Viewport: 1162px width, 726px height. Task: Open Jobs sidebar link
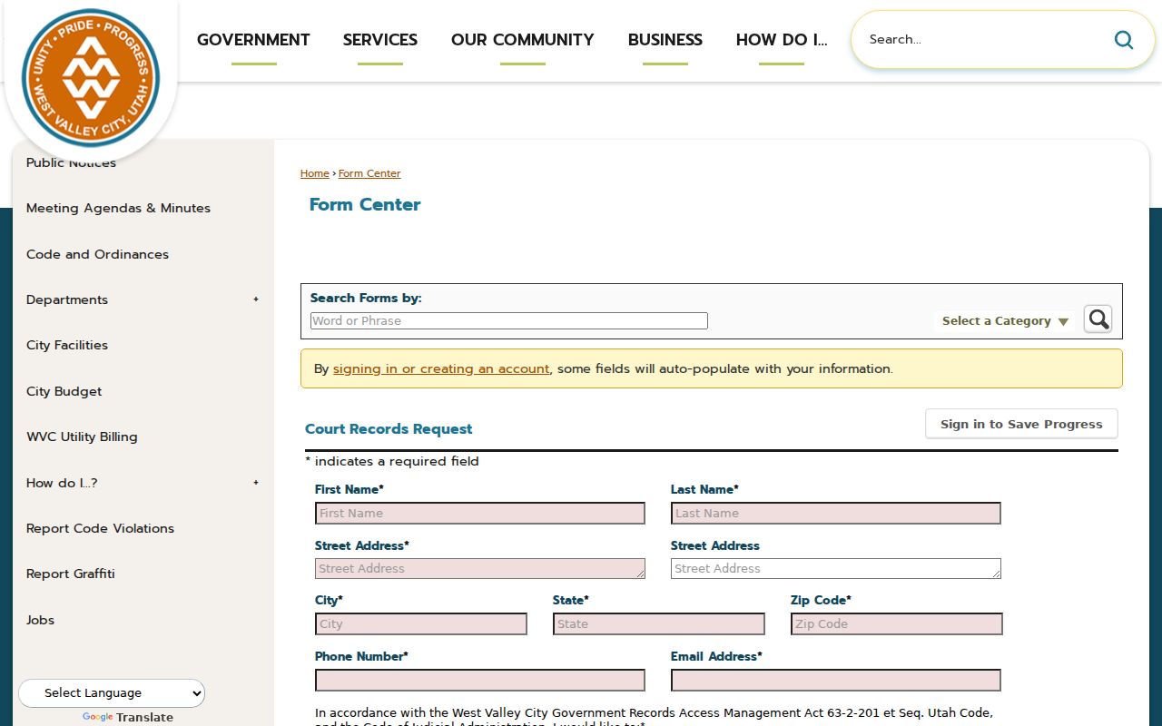click(40, 620)
